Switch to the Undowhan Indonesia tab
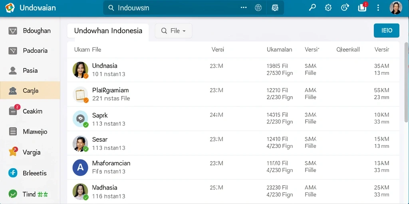Screen dimensions: 409x204 (108, 31)
